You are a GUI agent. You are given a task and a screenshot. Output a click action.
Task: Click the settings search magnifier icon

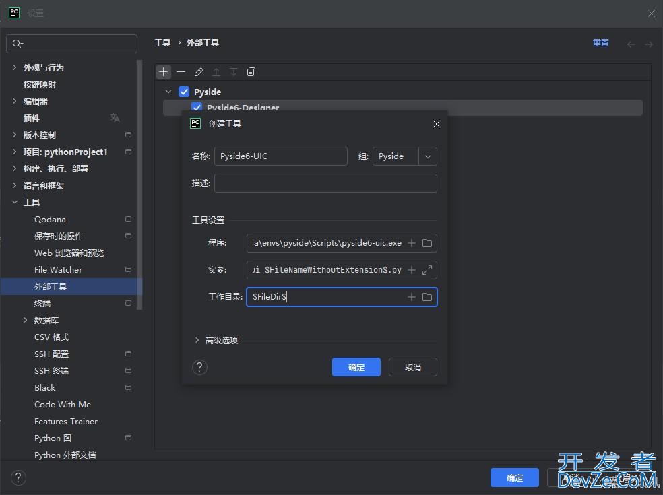click(x=18, y=44)
